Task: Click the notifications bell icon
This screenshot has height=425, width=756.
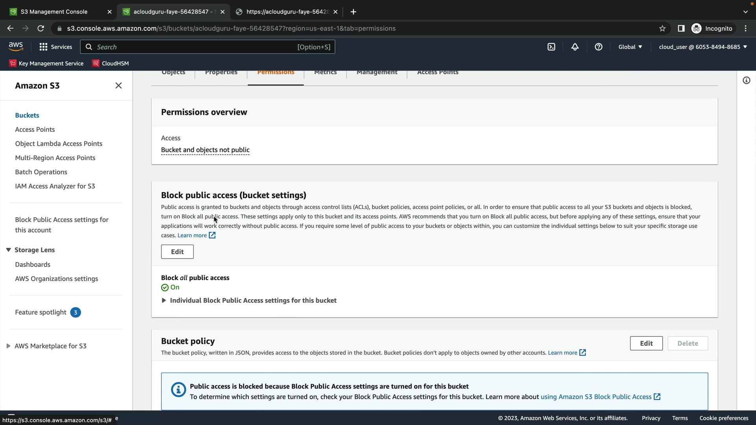Action: pyautogui.click(x=575, y=47)
